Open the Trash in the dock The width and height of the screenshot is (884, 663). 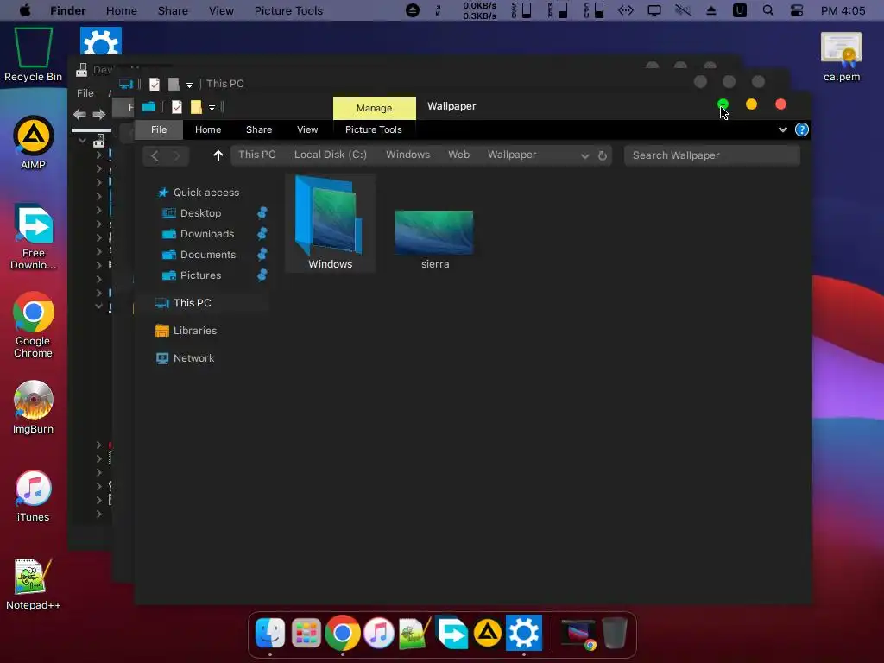[x=615, y=633]
